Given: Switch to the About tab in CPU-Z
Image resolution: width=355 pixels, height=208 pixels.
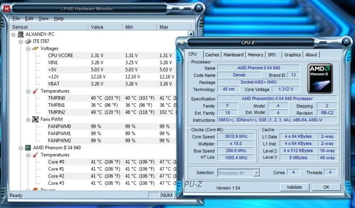Looking at the screenshot, I should [311, 55].
